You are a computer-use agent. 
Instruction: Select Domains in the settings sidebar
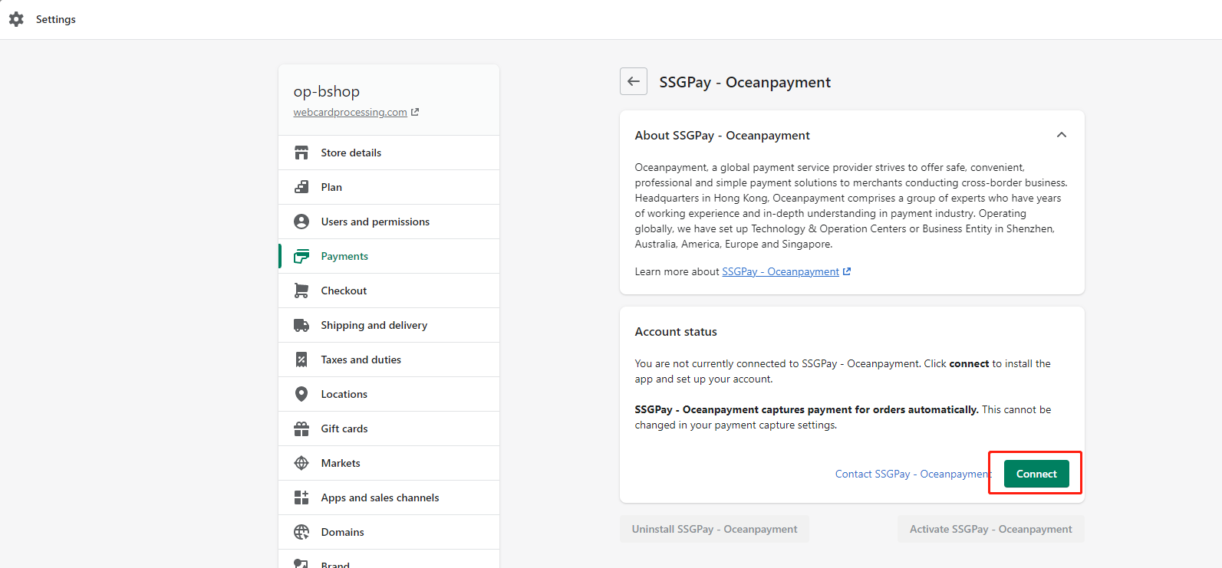click(x=342, y=532)
